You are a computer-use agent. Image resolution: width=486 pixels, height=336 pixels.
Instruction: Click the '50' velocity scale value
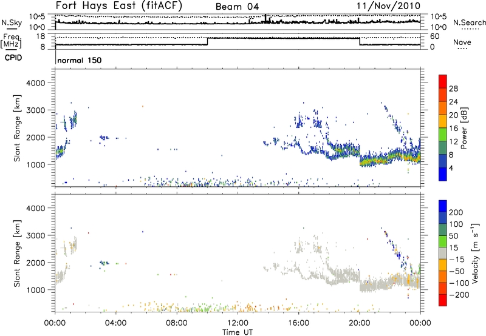click(x=453, y=236)
